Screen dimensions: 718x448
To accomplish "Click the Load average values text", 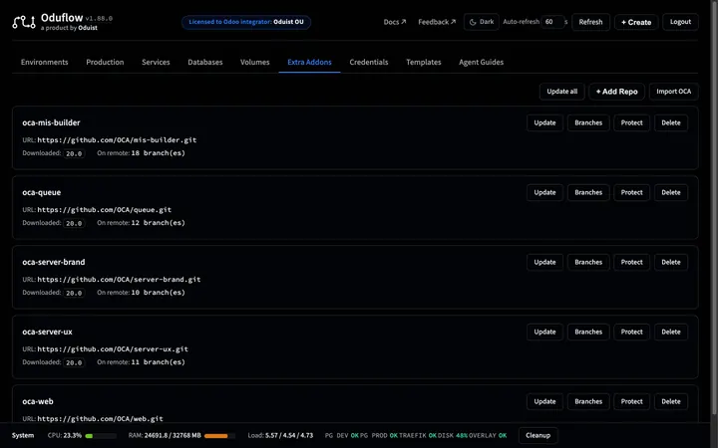I will coord(289,436).
